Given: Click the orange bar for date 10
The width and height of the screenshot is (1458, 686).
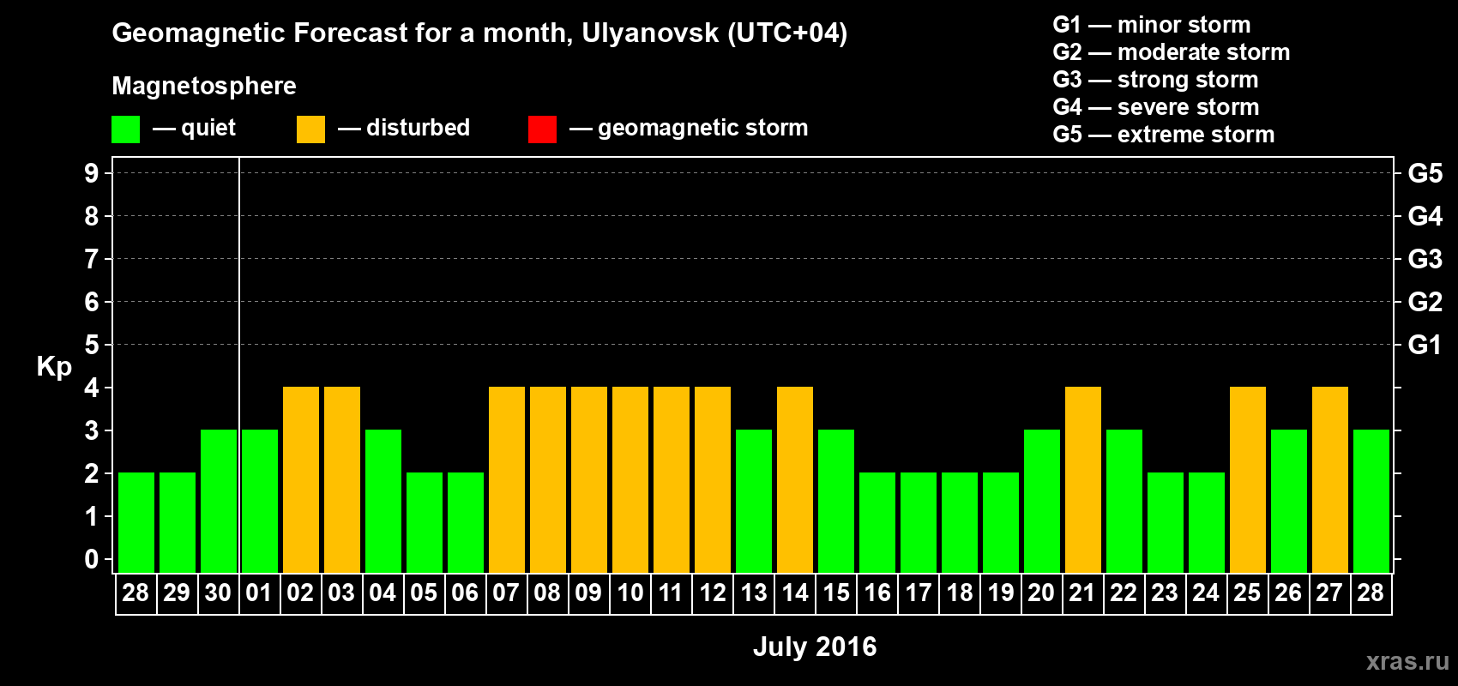Looking at the screenshot, I should [x=630, y=479].
